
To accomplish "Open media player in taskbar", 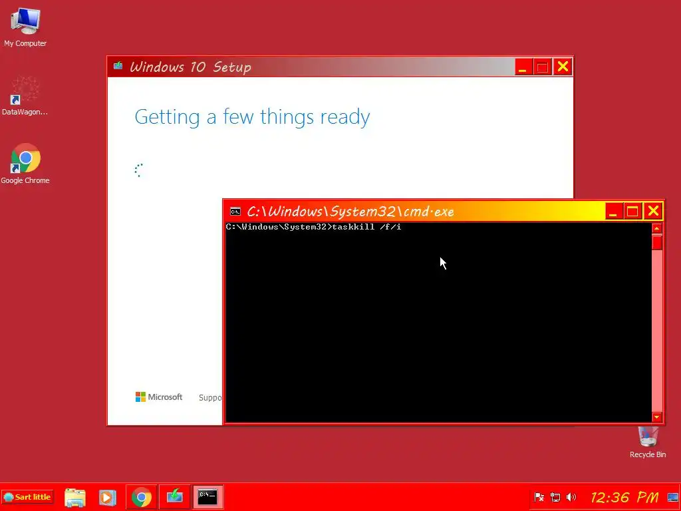I will pyautogui.click(x=107, y=497).
